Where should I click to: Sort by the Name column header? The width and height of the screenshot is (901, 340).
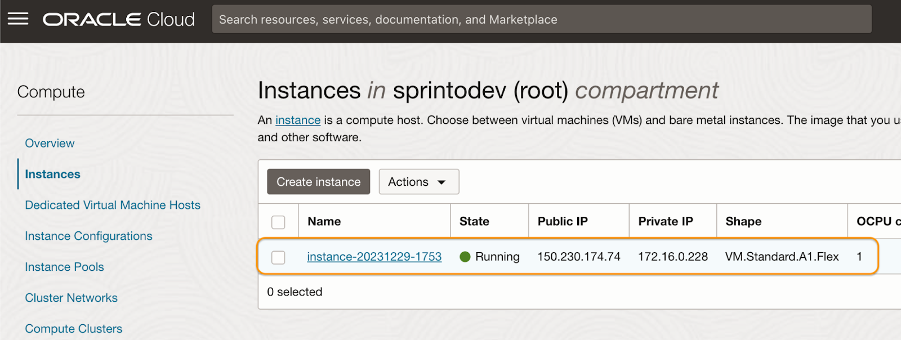(324, 221)
